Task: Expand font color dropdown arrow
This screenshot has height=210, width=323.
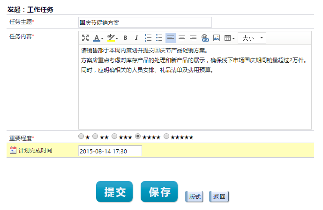Action: tap(102, 38)
